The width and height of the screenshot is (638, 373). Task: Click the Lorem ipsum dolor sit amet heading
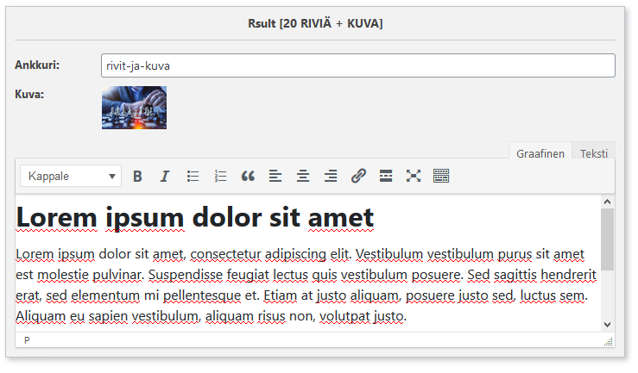pos(194,218)
